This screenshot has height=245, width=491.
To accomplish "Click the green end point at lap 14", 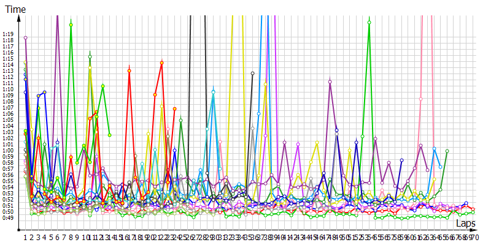I will click(109, 135).
